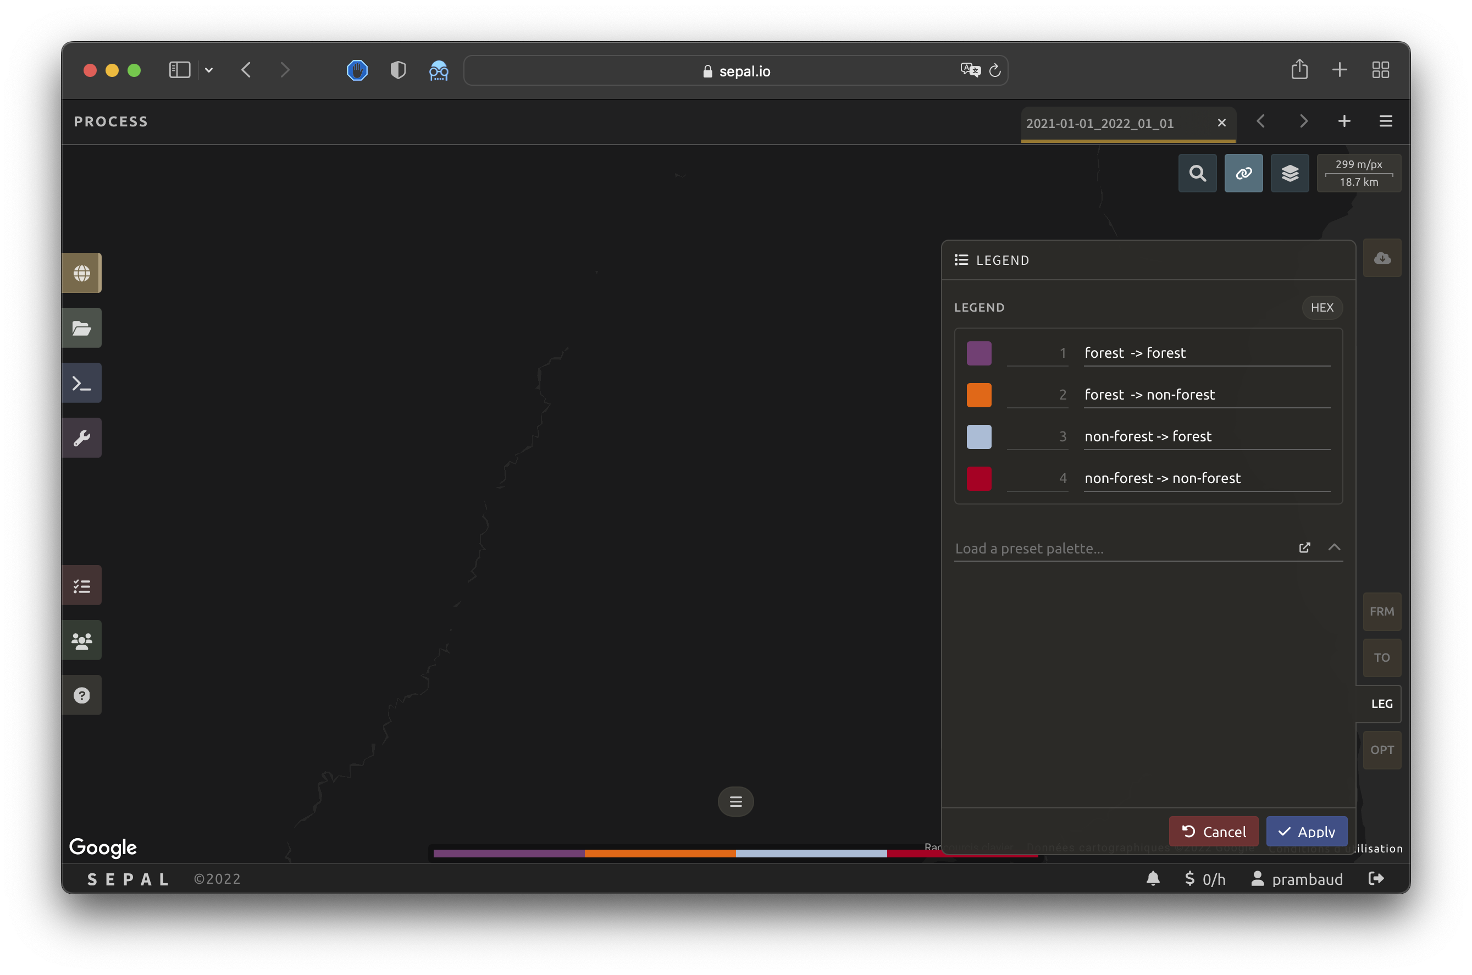The image size is (1472, 975).
Task: Toggle HEX color display mode
Action: (x=1321, y=307)
